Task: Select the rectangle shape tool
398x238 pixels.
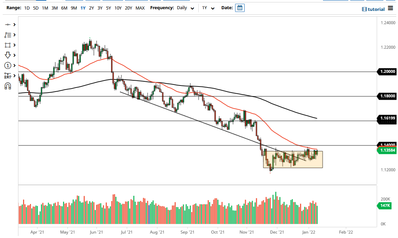Action: click(x=9, y=45)
